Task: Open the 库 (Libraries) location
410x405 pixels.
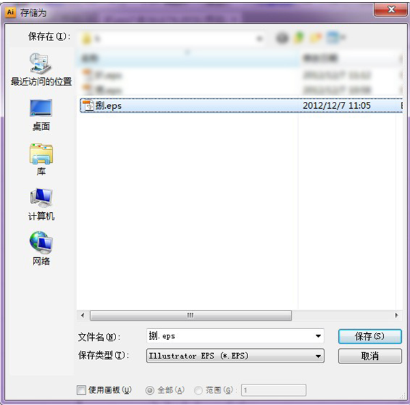Action: 41,159
